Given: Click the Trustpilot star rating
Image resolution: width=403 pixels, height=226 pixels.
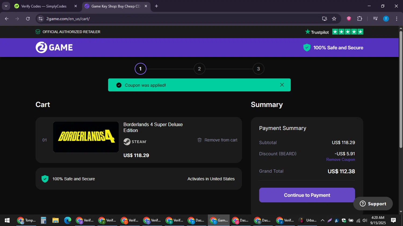Looking at the screenshot, I should 348,32.
